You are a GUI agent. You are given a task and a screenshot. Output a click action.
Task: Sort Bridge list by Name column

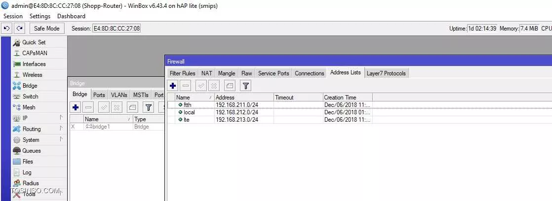(x=108, y=119)
